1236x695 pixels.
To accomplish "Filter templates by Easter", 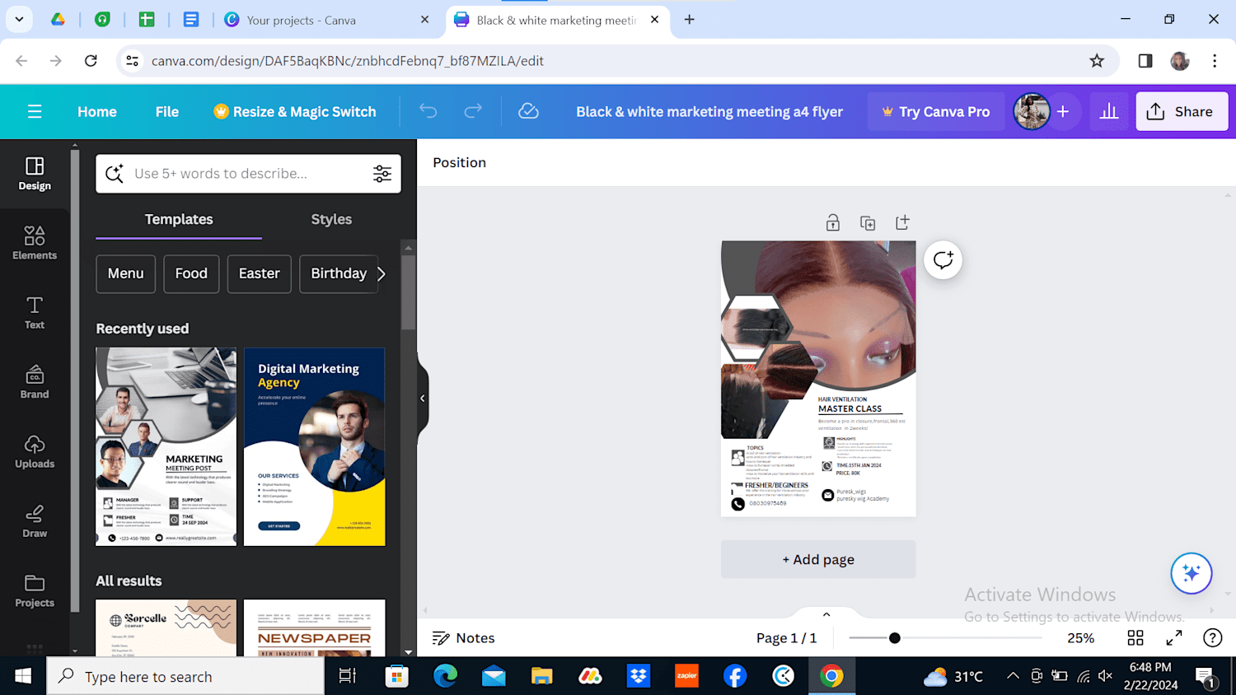I will pyautogui.click(x=260, y=273).
